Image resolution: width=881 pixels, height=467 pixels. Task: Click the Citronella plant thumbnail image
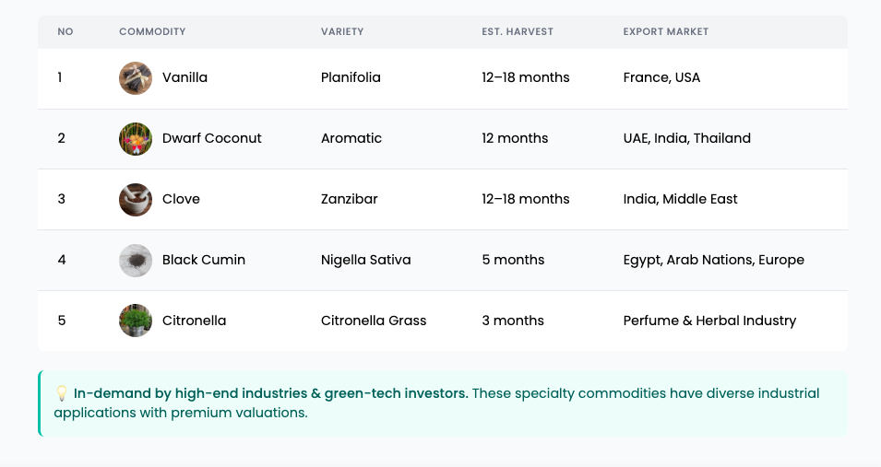[x=136, y=321]
